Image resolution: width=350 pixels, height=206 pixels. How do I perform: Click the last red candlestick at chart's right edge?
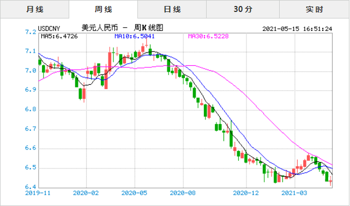[330, 181]
